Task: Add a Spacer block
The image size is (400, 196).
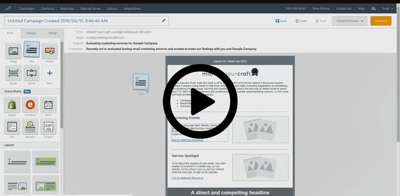Action: coord(31,73)
